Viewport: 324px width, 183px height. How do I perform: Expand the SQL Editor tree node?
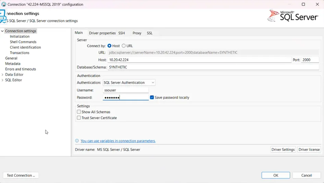2,80
